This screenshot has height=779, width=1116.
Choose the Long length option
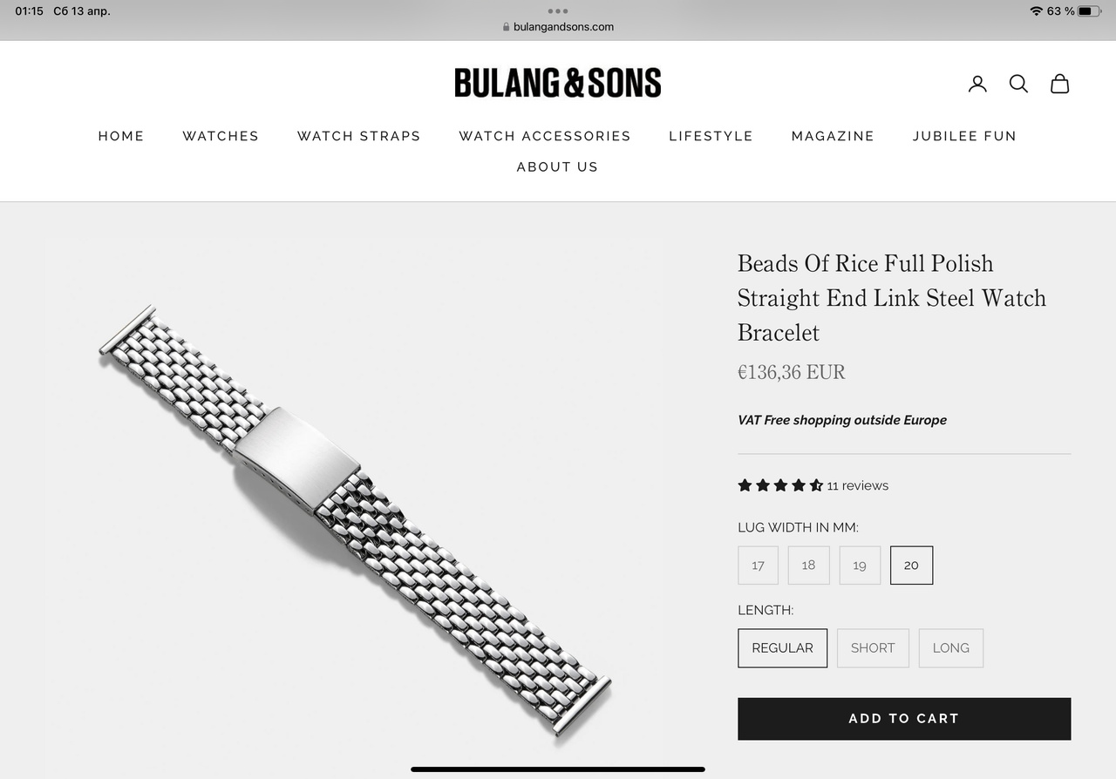[950, 648]
